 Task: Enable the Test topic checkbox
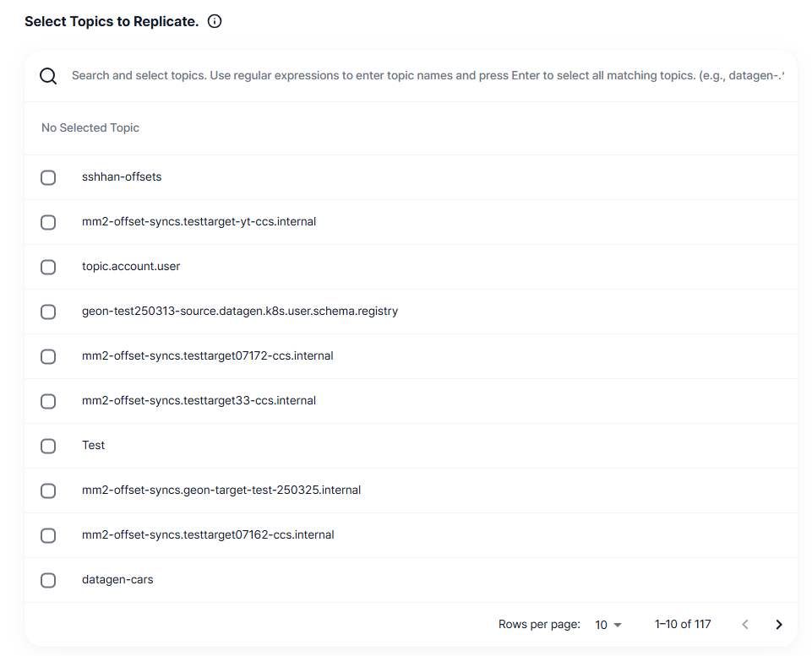click(48, 446)
